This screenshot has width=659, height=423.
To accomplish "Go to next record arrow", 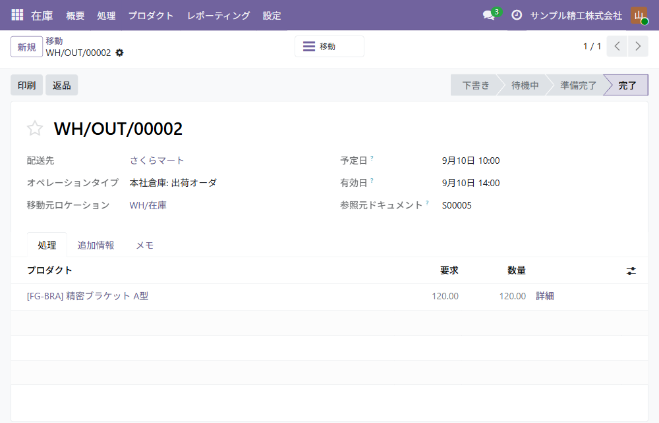I will pos(638,46).
